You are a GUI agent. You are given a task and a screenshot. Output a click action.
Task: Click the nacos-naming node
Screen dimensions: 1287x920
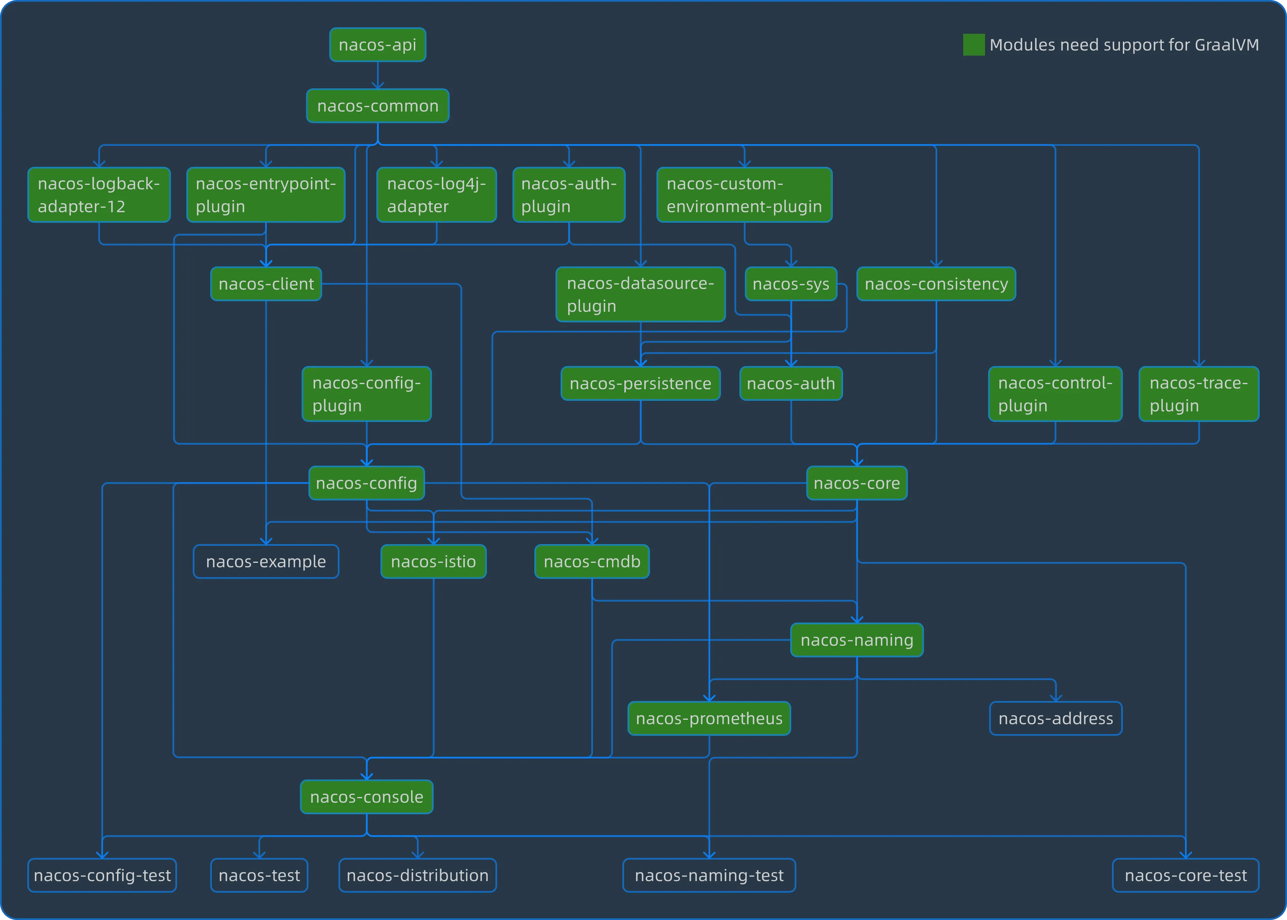(856, 640)
